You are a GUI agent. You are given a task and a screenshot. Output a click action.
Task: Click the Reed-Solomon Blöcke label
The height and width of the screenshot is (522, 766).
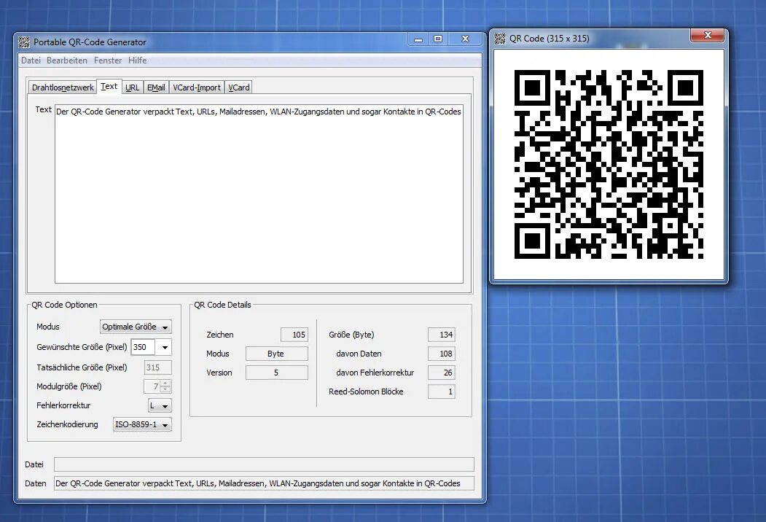pos(366,392)
